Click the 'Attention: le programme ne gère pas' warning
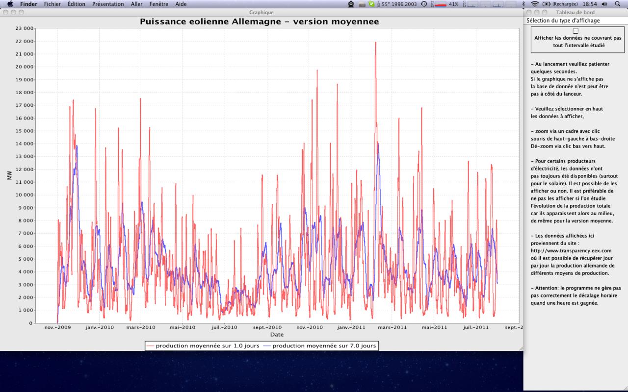 [576, 288]
